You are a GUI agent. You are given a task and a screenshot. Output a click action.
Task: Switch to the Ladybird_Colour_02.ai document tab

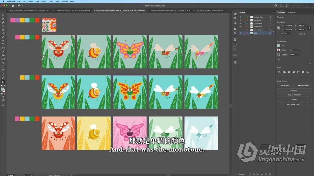coord(73,10)
